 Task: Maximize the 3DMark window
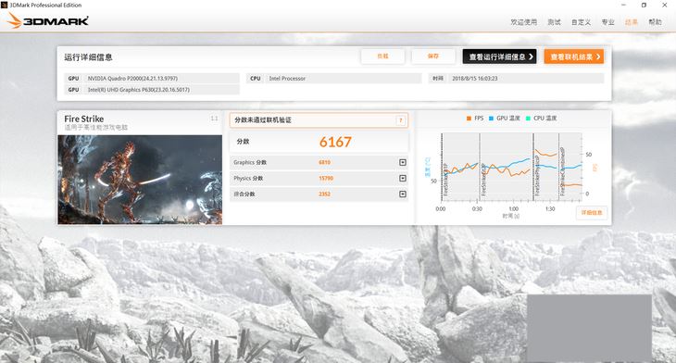pyautogui.click(x=644, y=5)
